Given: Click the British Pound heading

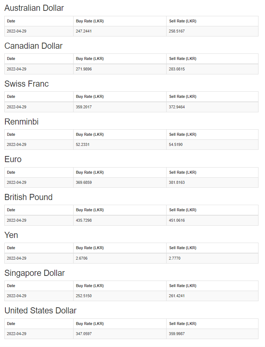Looking at the screenshot, I should pyautogui.click(x=28, y=197).
